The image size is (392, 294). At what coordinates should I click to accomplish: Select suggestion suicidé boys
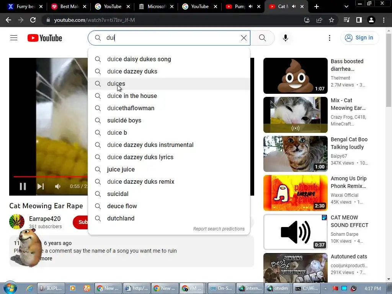pyautogui.click(x=169, y=120)
